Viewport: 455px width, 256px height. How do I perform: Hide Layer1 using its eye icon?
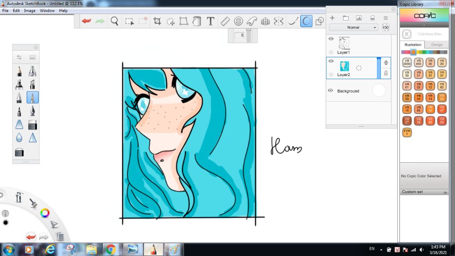click(x=331, y=39)
